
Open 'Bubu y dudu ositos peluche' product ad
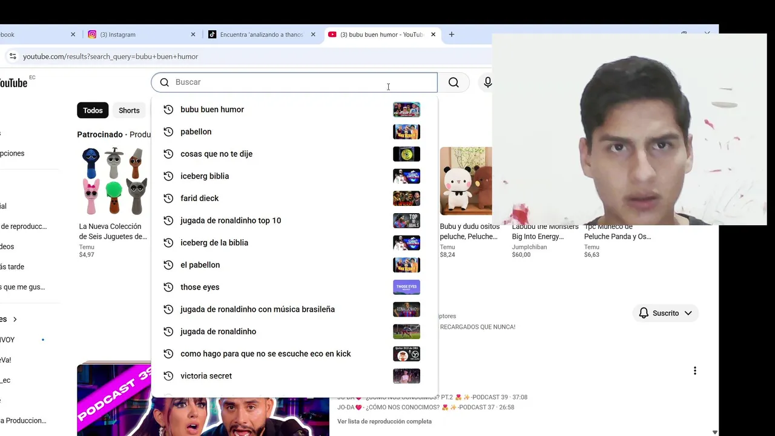coord(469,231)
